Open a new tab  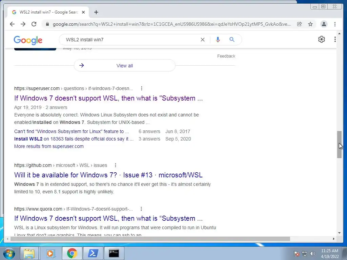tap(96, 12)
